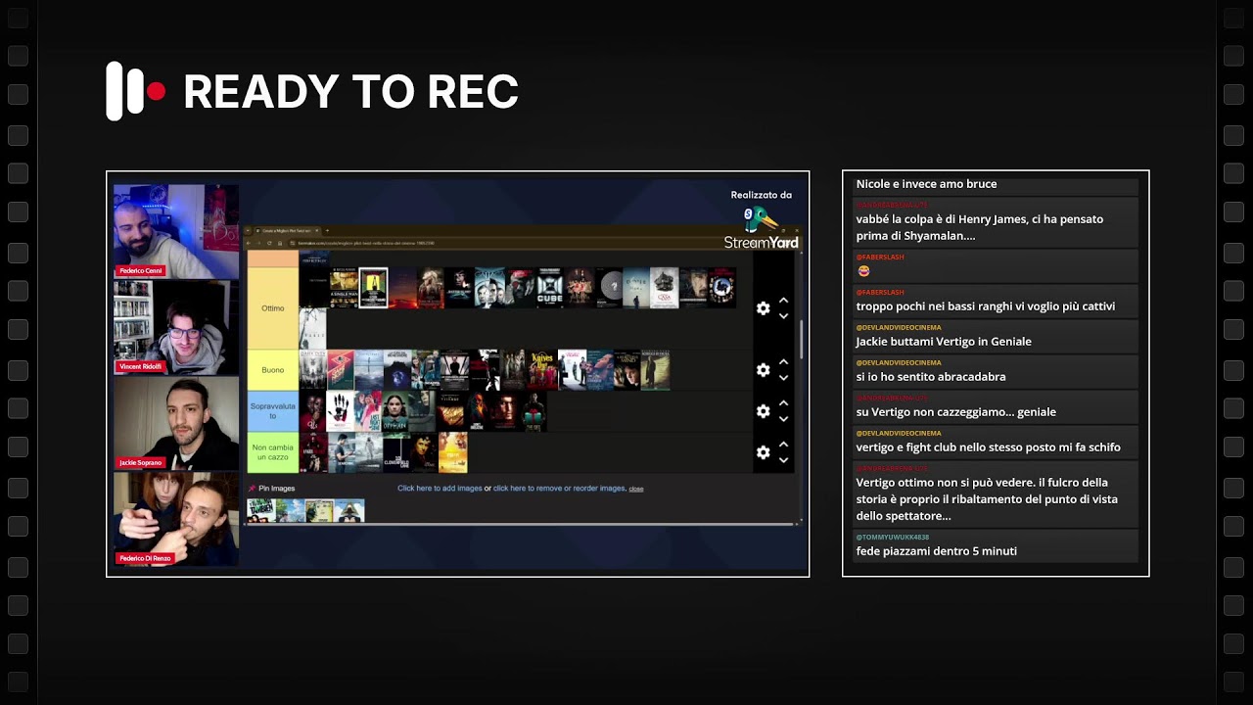The height and width of the screenshot is (705, 1253).
Task: Click the 'click here to remove or reorder images' link
Action: tap(559, 488)
